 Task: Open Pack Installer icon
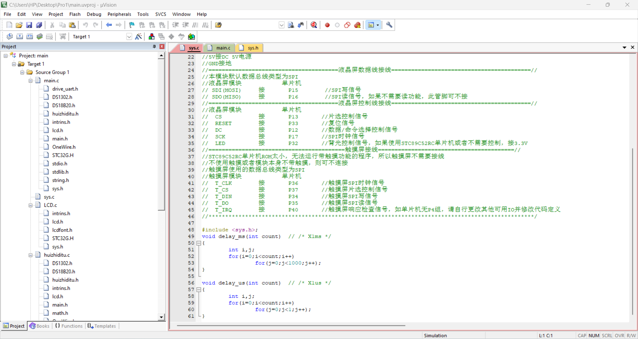pos(191,37)
